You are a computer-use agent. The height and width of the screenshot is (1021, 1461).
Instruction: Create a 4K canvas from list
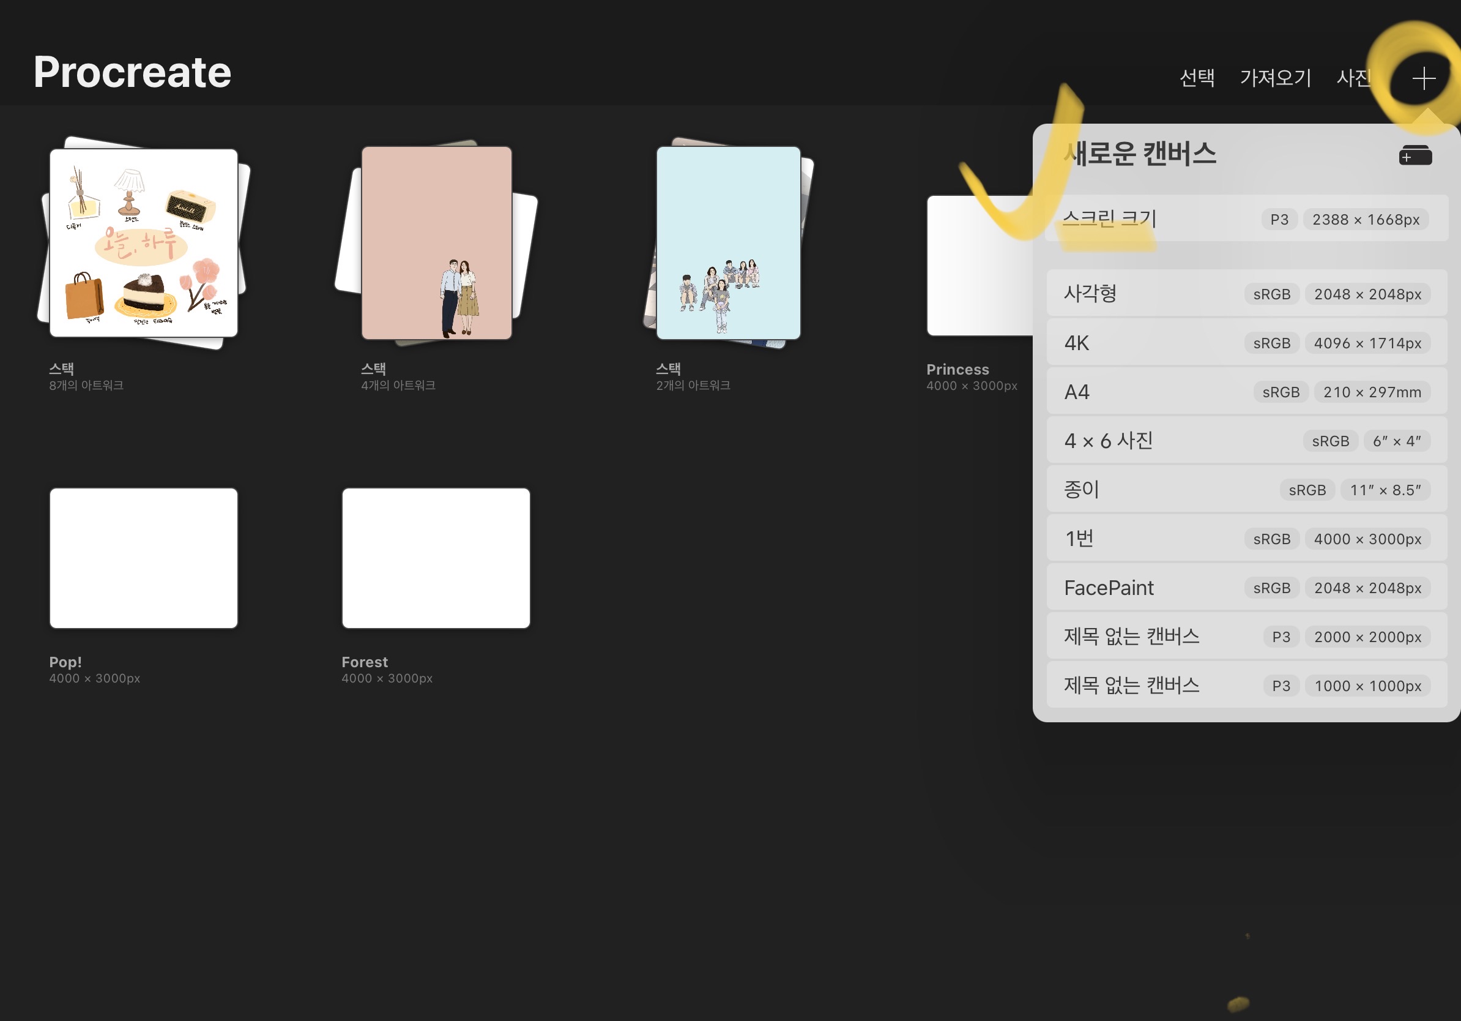click(x=1246, y=343)
